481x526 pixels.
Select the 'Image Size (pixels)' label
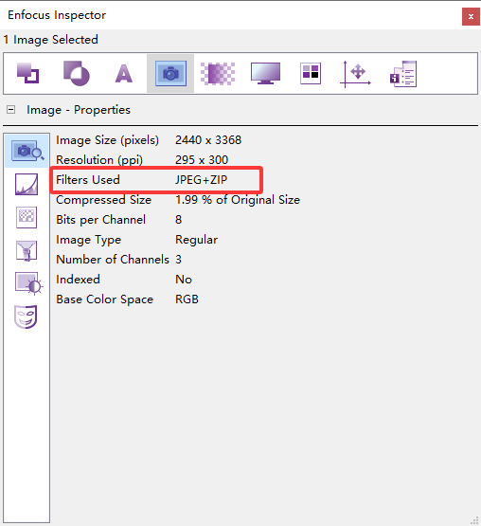click(x=107, y=140)
